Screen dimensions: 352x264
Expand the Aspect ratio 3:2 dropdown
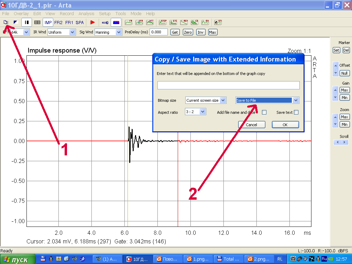(x=202, y=112)
